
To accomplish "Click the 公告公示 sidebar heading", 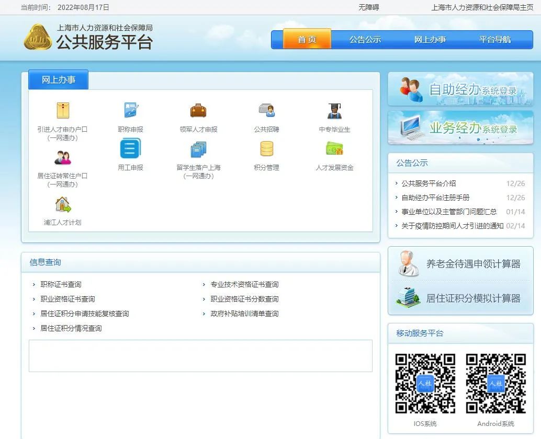I will [412, 163].
